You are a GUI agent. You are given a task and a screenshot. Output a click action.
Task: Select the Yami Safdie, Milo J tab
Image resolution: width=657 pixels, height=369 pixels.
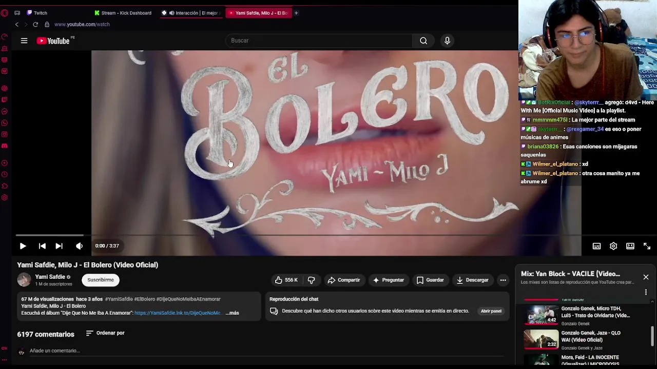tap(258, 13)
